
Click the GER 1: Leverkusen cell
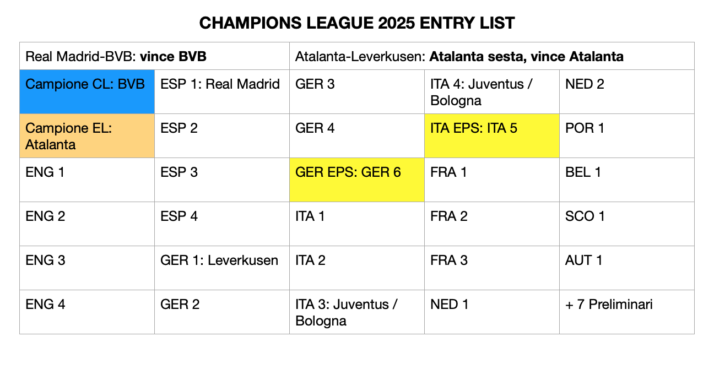pyautogui.click(x=222, y=268)
